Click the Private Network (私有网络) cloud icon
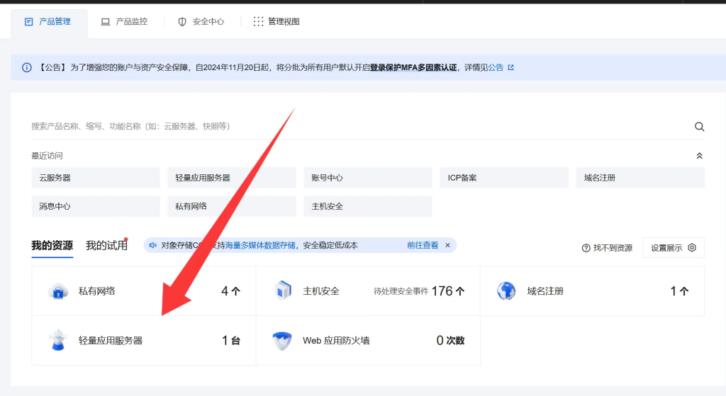 pyautogui.click(x=57, y=291)
